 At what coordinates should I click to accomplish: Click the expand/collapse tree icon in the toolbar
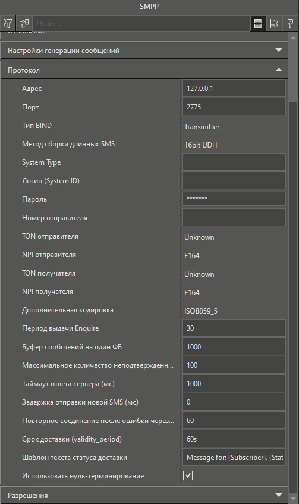(24, 23)
